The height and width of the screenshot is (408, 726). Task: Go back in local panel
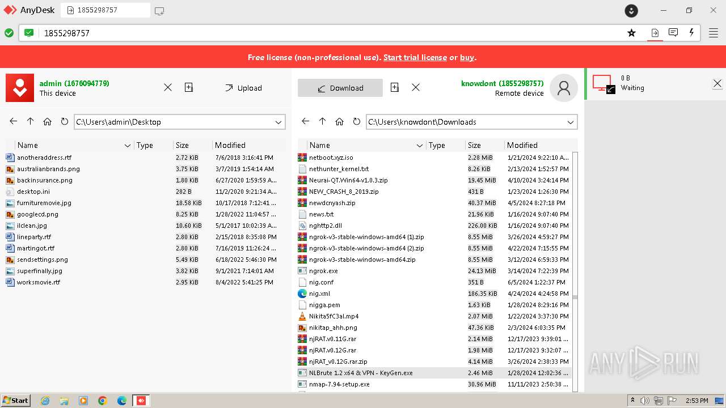point(14,121)
